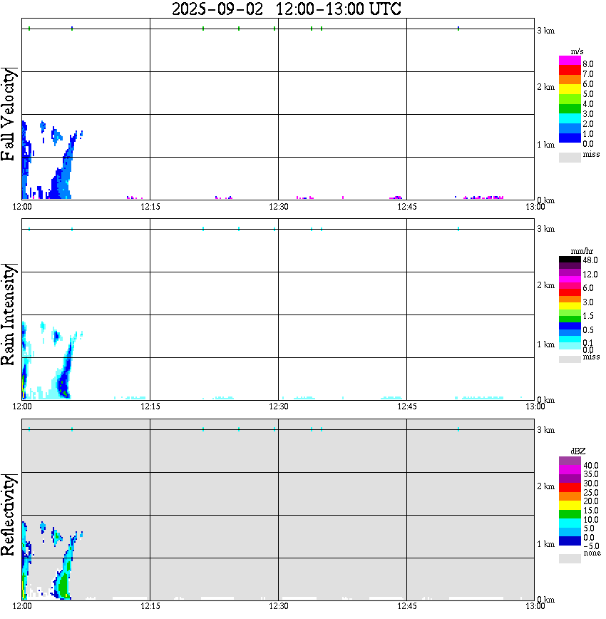This screenshot has width=606, height=619.
Task: Select the topmost purple swatch in dBZ legend
Action: coord(570,461)
